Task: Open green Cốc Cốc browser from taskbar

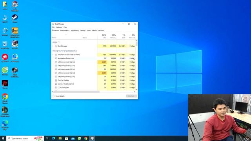Action: [x=79, y=138]
